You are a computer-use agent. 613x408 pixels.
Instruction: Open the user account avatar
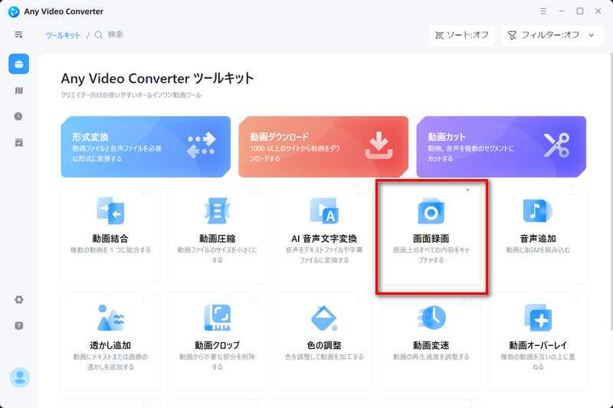tap(20, 377)
